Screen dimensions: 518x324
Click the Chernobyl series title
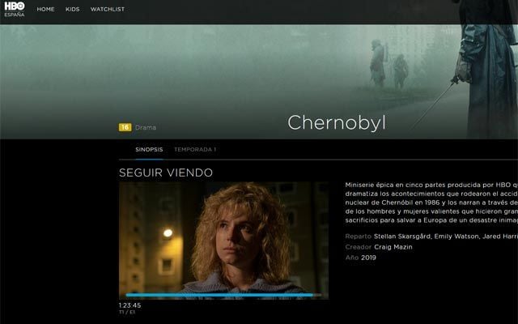click(337, 123)
